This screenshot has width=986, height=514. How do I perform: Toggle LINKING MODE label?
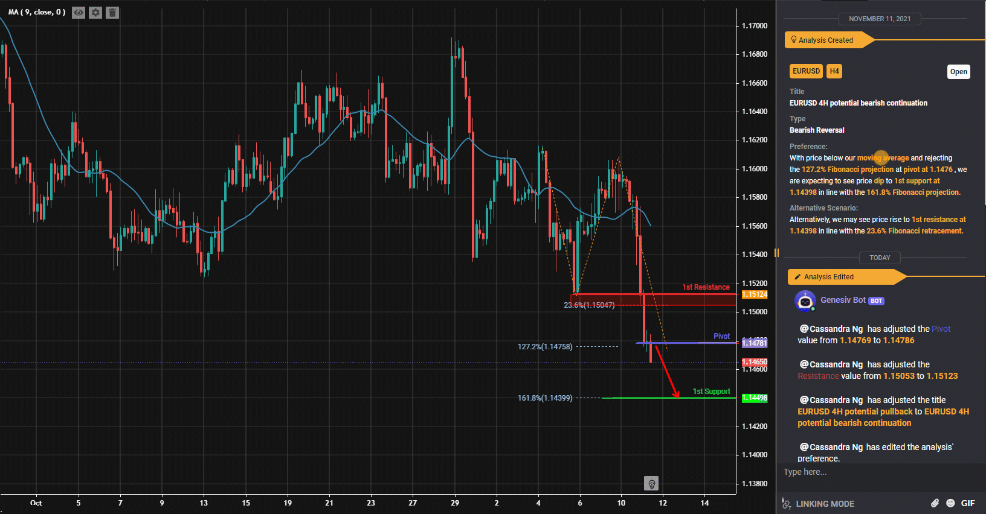pos(825,504)
